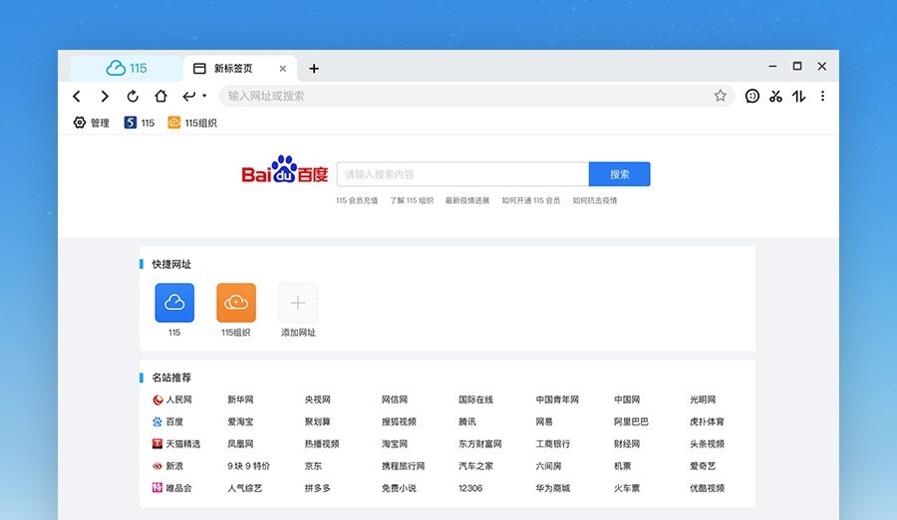897x520 pixels.
Task: Bookmark page with the star icon
Action: click(721, 96)
